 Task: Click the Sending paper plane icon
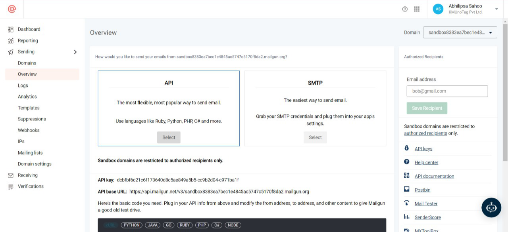[11, 52]
